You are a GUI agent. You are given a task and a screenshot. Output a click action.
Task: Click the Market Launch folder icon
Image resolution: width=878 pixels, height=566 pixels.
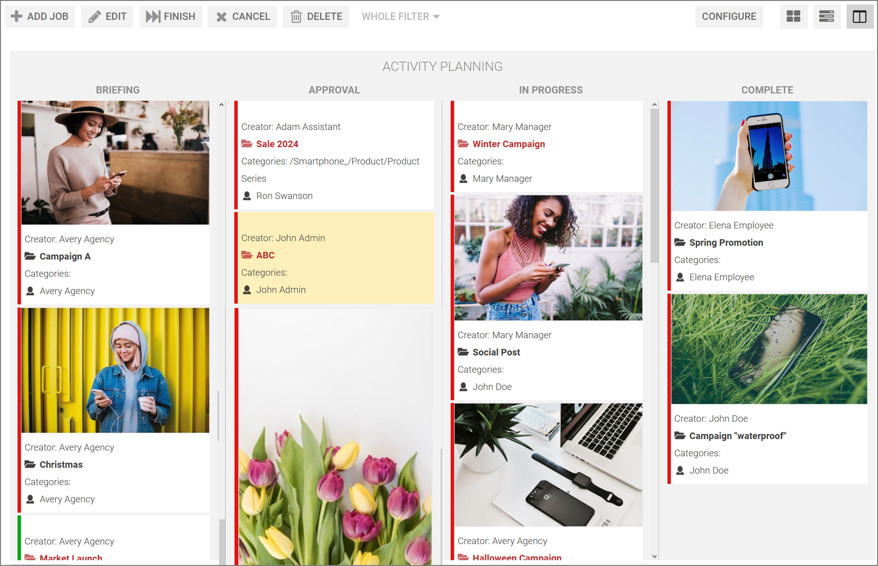(x=30, y=558)
